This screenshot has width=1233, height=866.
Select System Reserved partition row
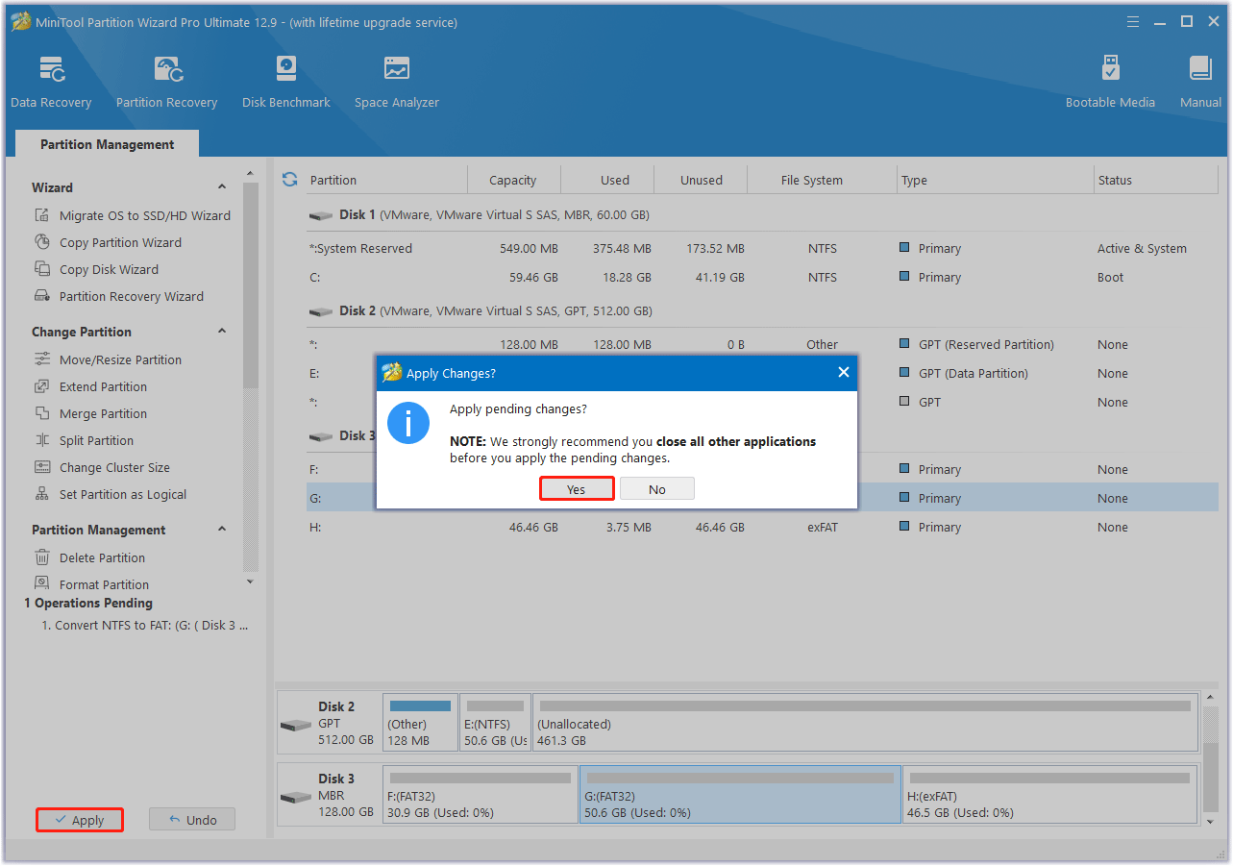(764, 248)
